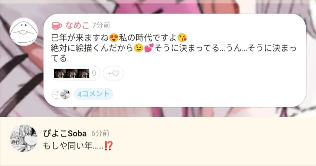Expand the 4コメント comment thread
This screenshot has width=316, height=166.
pyautogui.click(x=94, y=94)
